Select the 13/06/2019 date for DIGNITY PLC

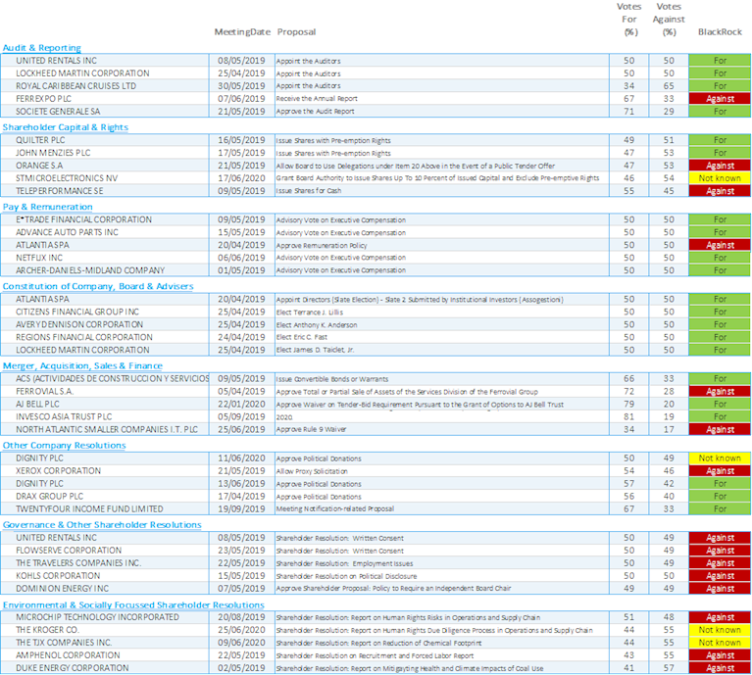pos(241,483)
